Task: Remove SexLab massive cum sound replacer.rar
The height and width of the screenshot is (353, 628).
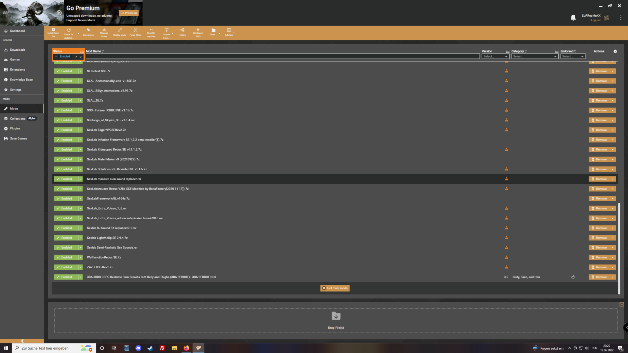Action: [599, 179]
